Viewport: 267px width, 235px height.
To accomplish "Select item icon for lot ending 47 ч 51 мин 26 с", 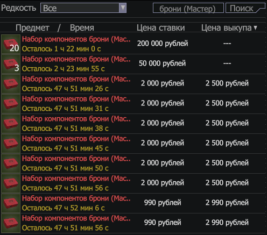I will (11, 84).
